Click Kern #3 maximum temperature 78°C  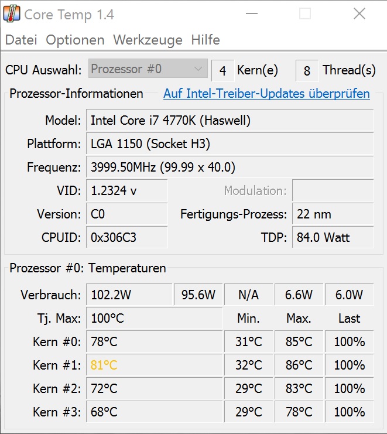coord(299,412)
